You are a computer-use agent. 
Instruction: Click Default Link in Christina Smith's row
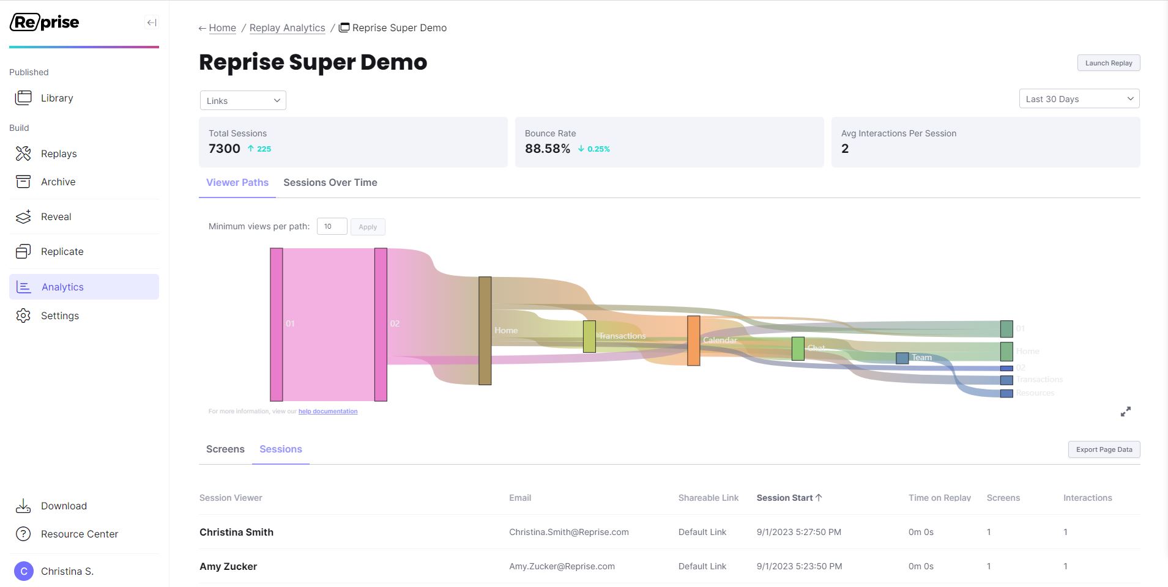[x=702, y=532]
